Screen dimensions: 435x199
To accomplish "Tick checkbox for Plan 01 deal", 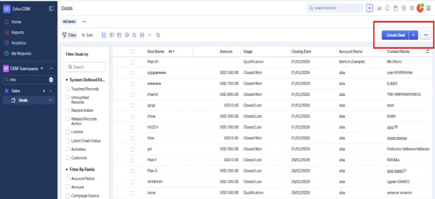I will [x=132, y=62].
